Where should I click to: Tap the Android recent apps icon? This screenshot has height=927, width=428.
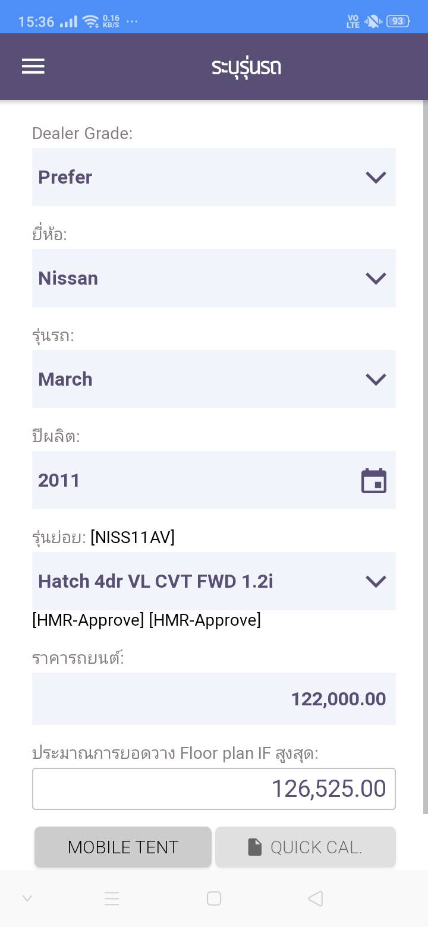[x=112, y=898]
